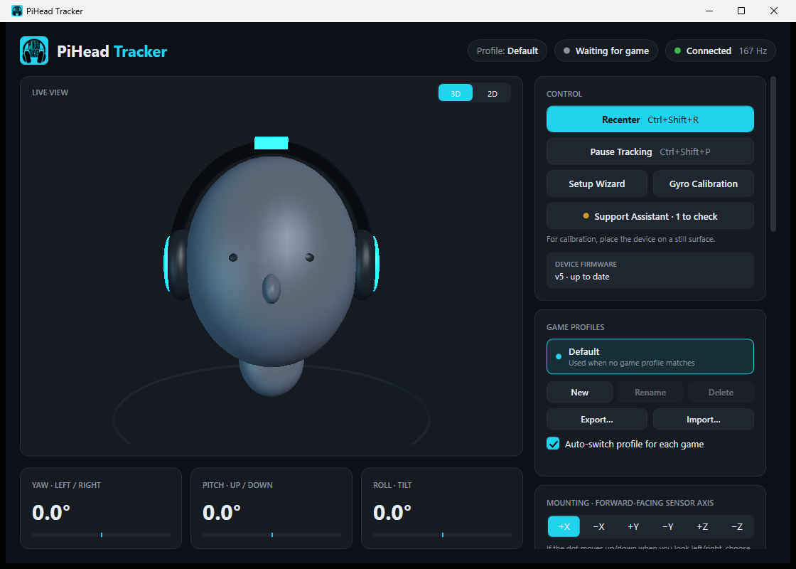
Task: Pause Tracking via control button
Action: pos(650,151)
